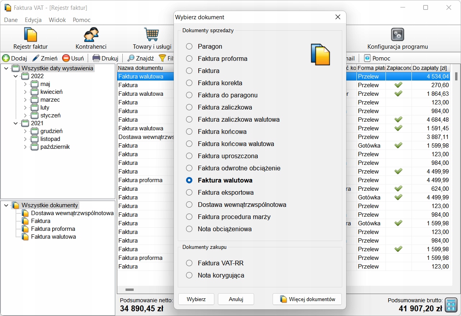
Task: Open the calculator icon near brutto summary
Action: pyautogui.click(x=451, y=305)
